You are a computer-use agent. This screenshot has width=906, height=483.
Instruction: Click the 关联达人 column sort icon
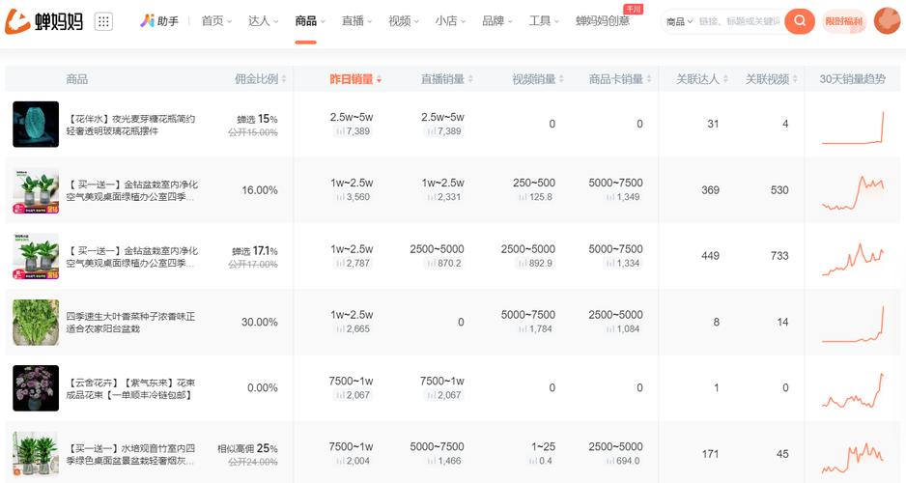[x=724, y=79]
